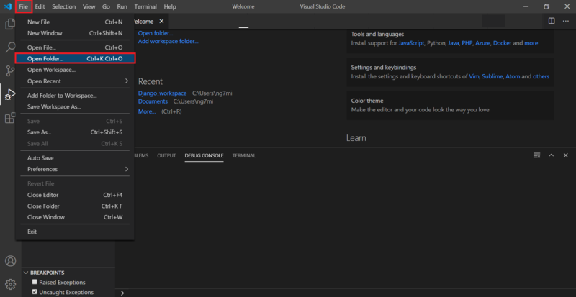Click the others keybindings link
The height and width of the screenshot is (297, 576).
[x=541, y=76]
